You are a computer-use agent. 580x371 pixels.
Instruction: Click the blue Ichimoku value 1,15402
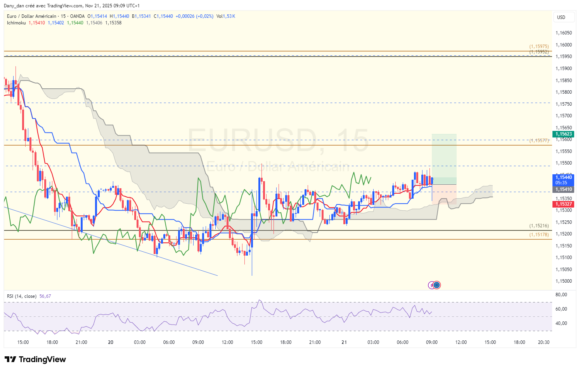56,23
